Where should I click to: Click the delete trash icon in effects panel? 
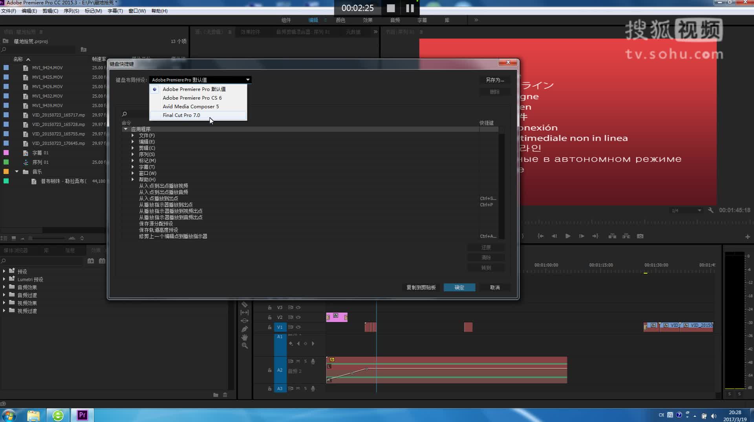[x=225, y=395]
